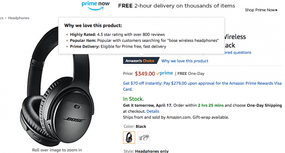Open the Headphones breadcrumb category
Image resolution: width=285 pixels, height=153 pixels.
[19, 18]
